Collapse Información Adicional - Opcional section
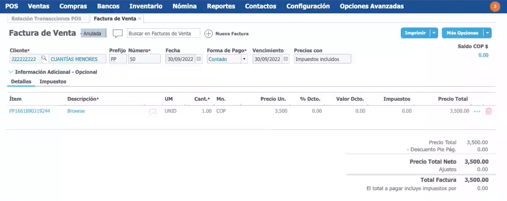Viewport: 507px width, 201px height. [x=11, y=72]
